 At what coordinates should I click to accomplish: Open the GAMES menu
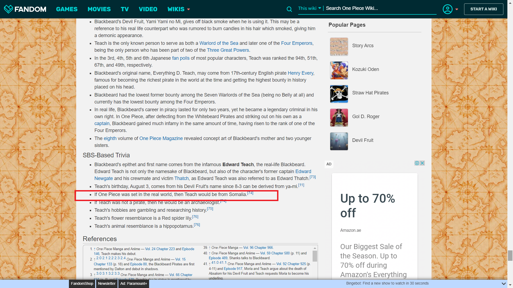(67, 9)
